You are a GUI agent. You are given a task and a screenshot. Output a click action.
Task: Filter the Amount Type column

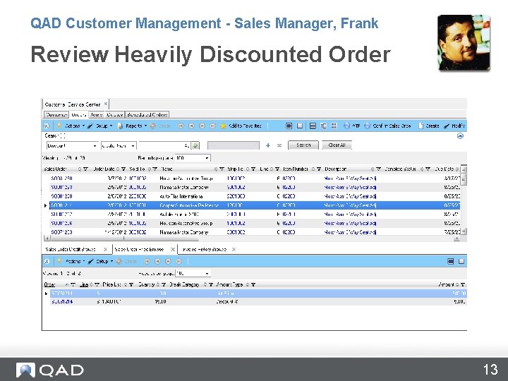253,284
